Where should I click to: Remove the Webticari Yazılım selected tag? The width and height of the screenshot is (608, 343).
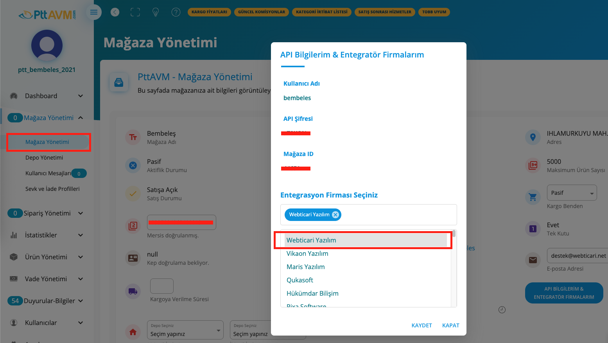point(335,215)
